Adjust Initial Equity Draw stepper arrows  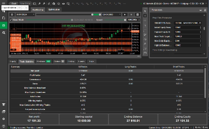[x=201, y=27]
